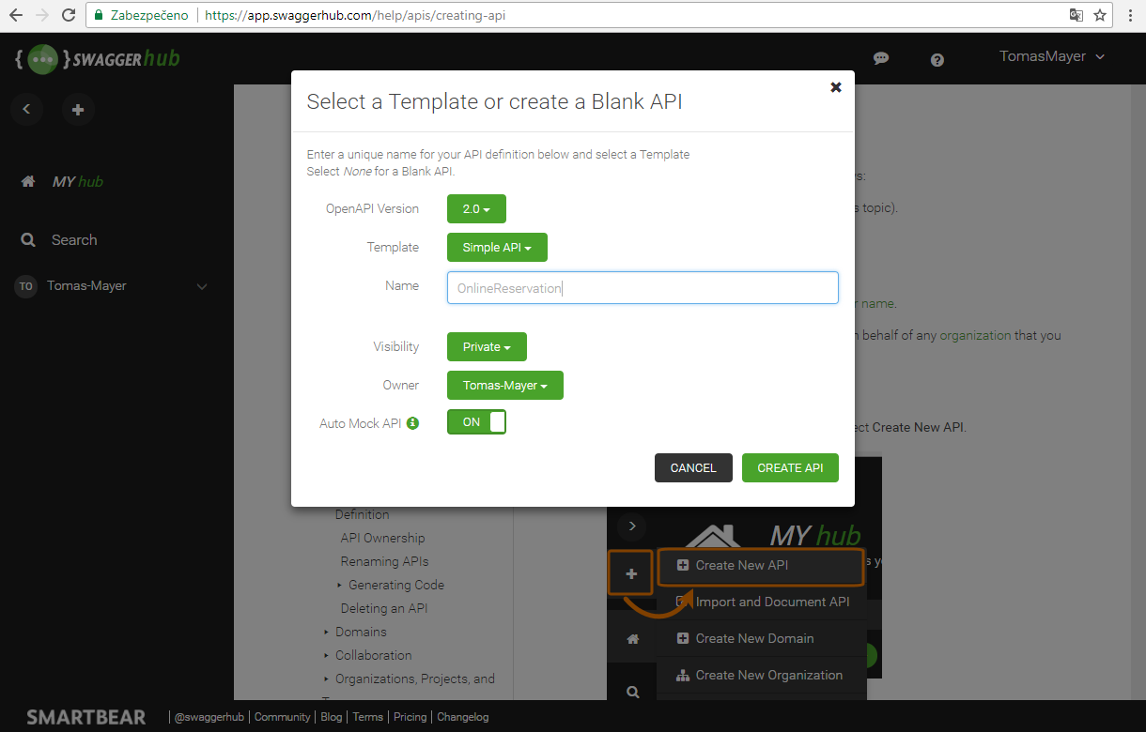Collapse the sidebar with the back arrow
This screenshot has width=1146, height=732.
tap(26, 110)
